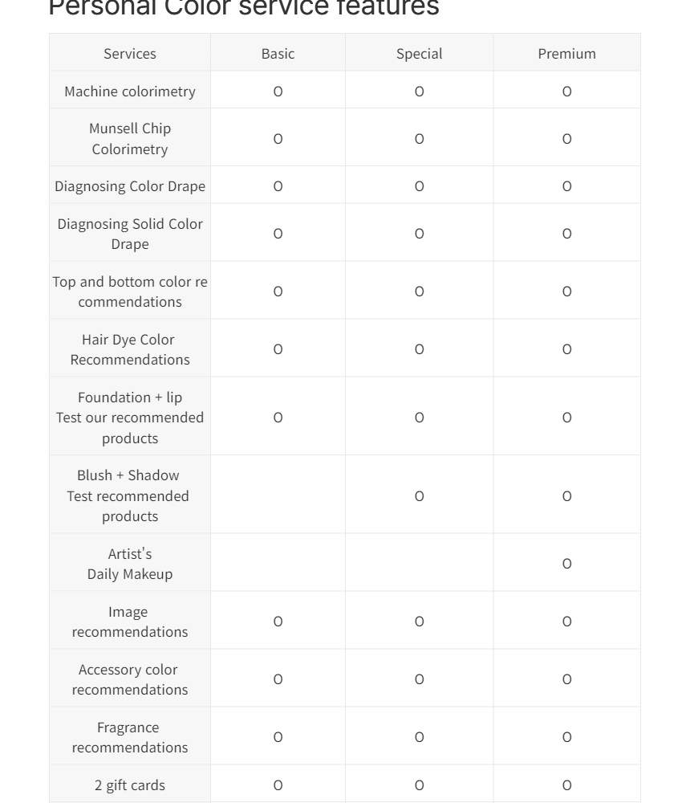
Task: Click the Accessory color recommendations label
Action: [130, 679]
